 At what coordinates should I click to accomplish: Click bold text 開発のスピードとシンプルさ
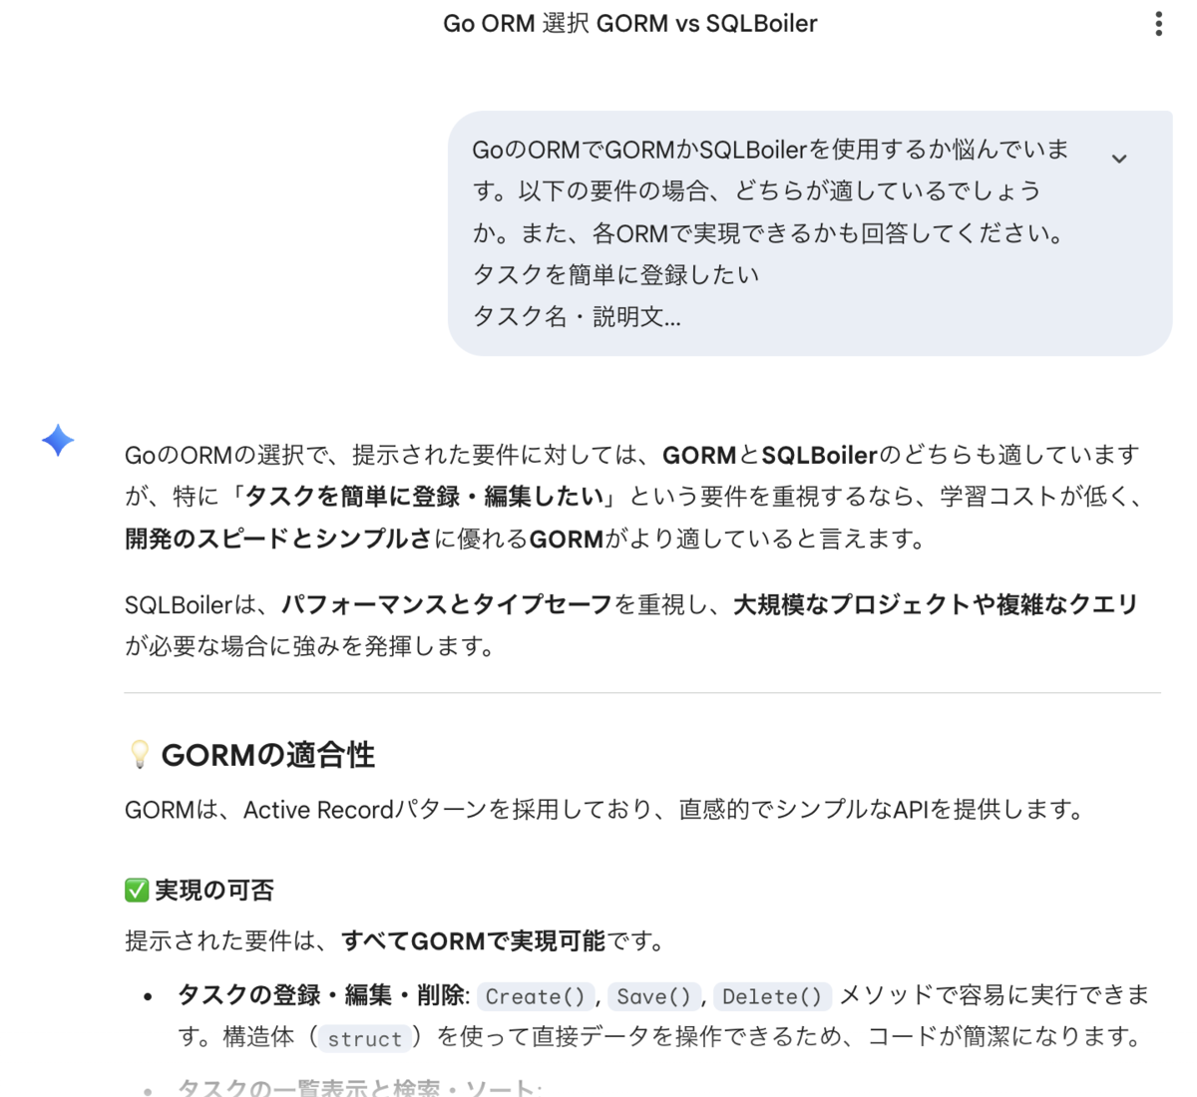point(278,539)
